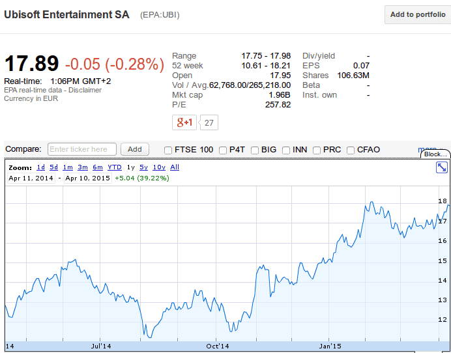Open the Disclaimer link
This screenshot has width=451, height=353.
click(85, 91)
